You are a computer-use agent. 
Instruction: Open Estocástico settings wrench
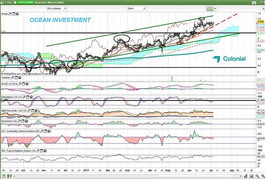24,97
